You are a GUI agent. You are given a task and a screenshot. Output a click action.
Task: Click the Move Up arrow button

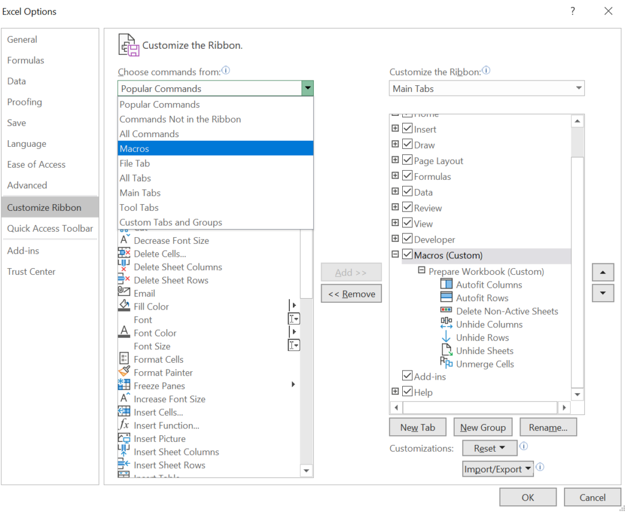tap(602, 272)
